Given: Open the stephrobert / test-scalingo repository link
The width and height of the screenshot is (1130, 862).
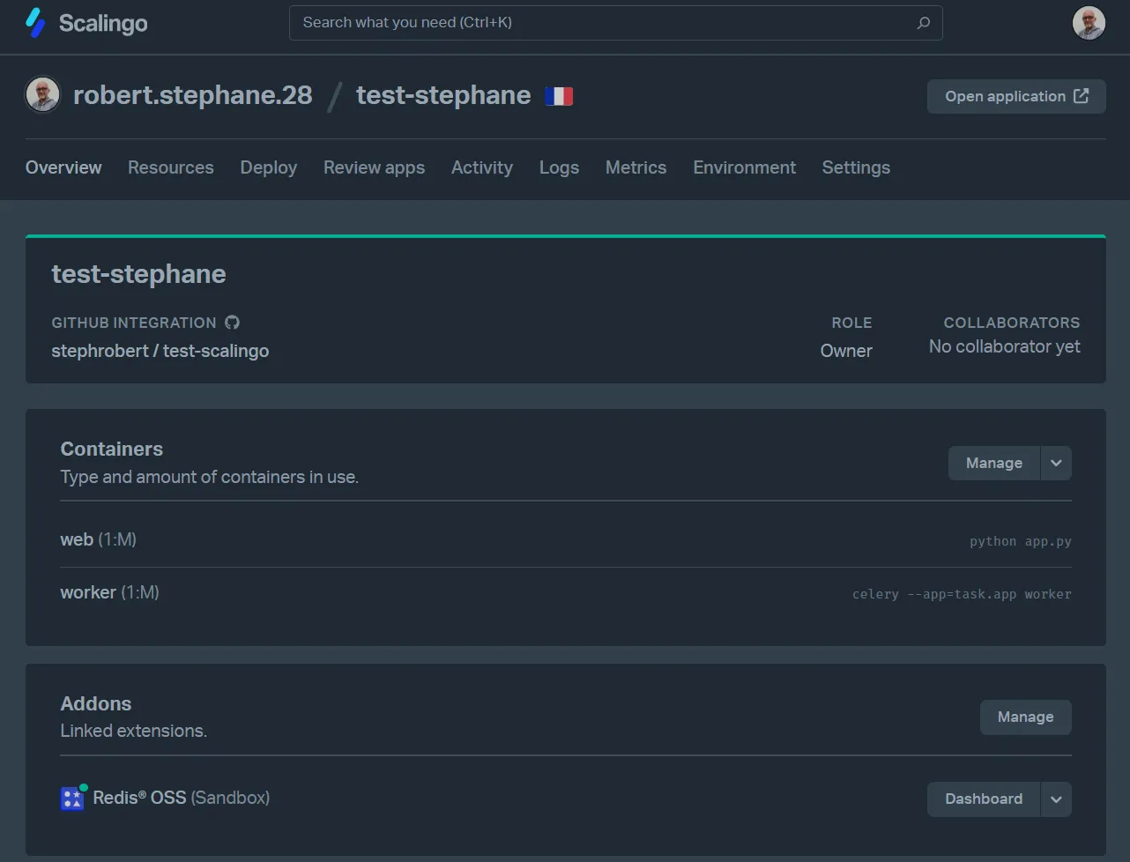Looking at the screenshot, I should 160,351.
